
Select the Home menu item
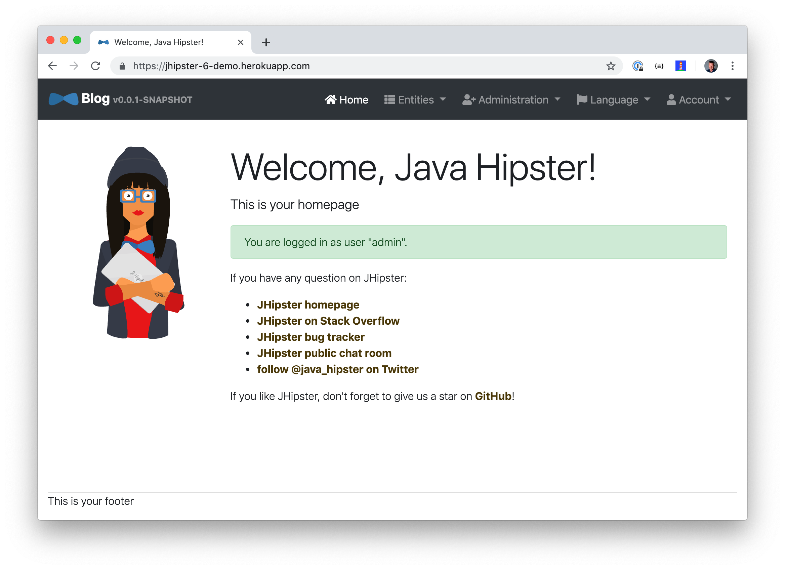346,100
